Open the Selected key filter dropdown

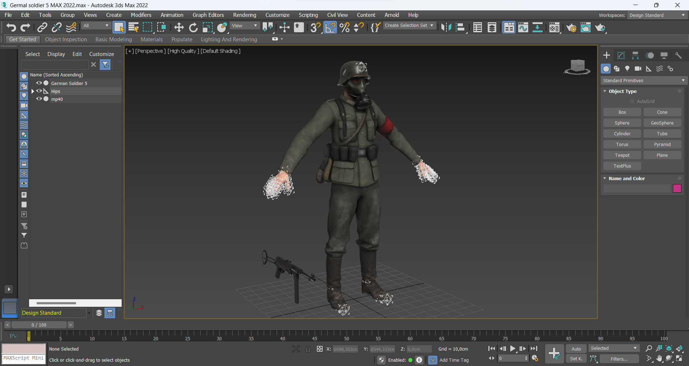614,348
